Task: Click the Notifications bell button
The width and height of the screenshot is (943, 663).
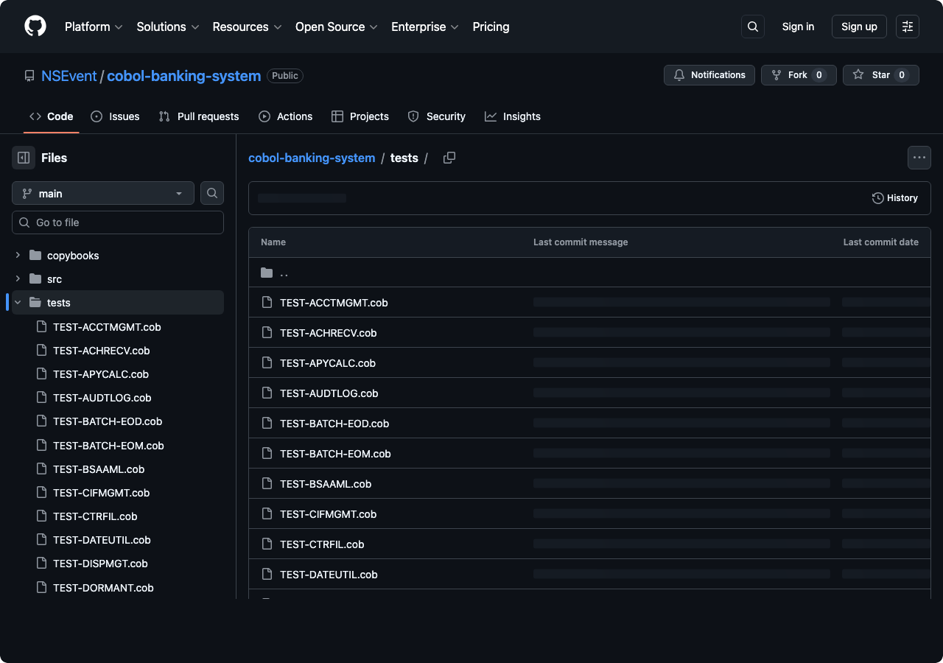Action: click(709, 75)
